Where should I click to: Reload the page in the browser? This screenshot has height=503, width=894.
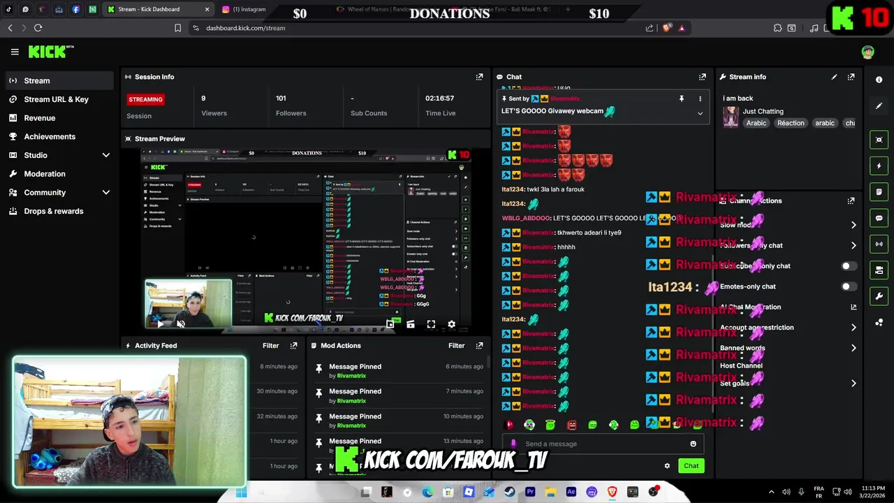[38, 28]
